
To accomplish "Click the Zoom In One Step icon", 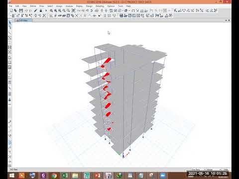I will pos(64,10).
